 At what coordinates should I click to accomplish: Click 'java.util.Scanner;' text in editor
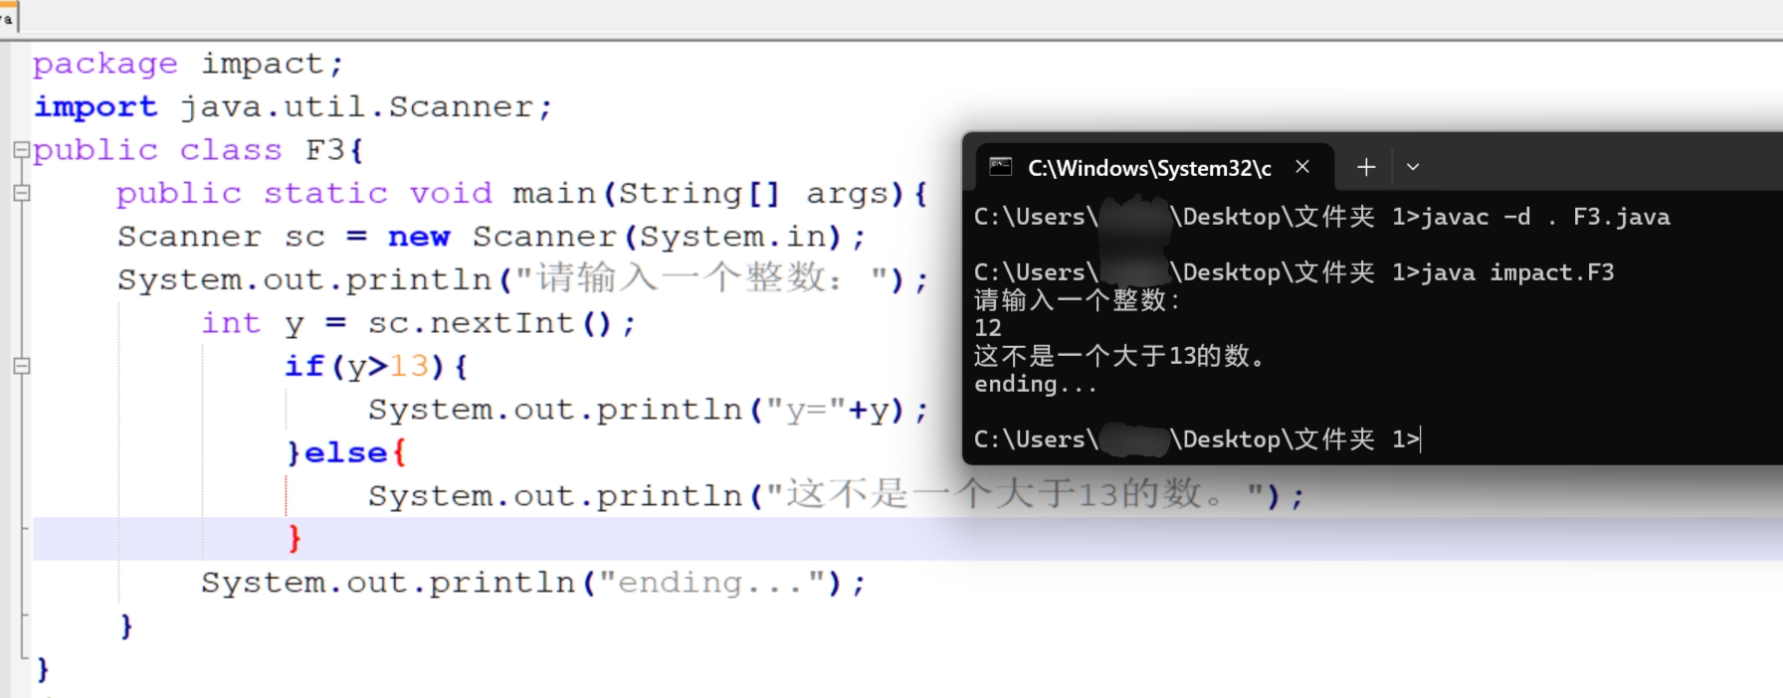pyautogui.click(x=366, y=107)
